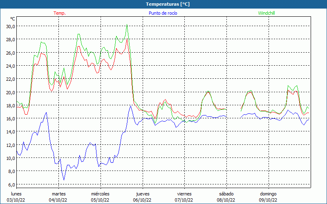The height and width of the screenshot is (204, 327).
Task: Click the 22,0 y-axis value
Action: [11, 79]
